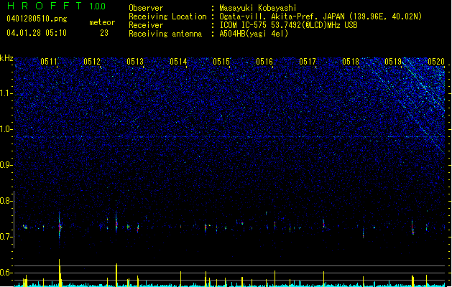
Task: Click the 0519 time marker
Action: tap(393, 61)
